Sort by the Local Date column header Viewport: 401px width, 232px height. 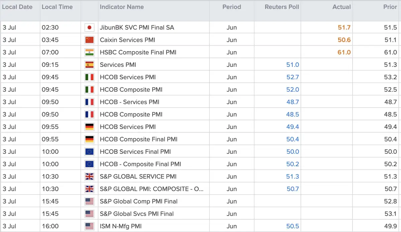point(18,7)
